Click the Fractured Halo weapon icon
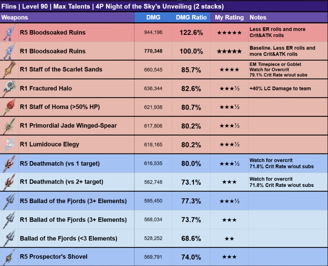The image size is (328, 266). point(9,88)
